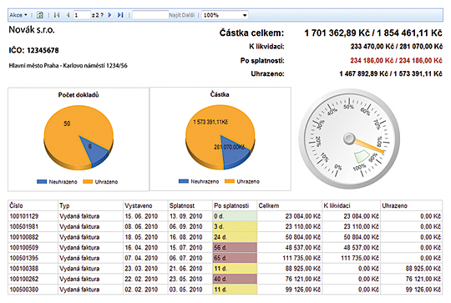Screen dimensions: 451x303
Task: Click the red '40 d.' overdue cell
Action: click(235, 279)
